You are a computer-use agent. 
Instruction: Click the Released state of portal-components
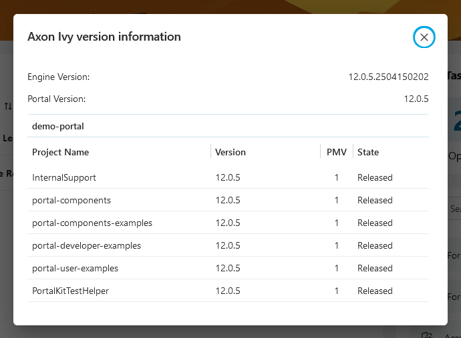(x=375, y=200)
